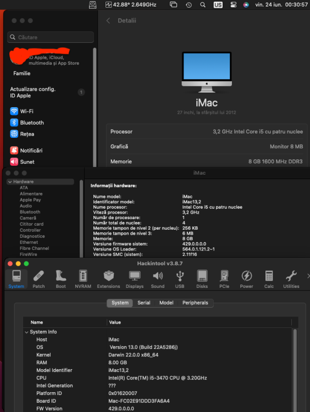
Task: Collapse the System Info group
Action: 26,332
